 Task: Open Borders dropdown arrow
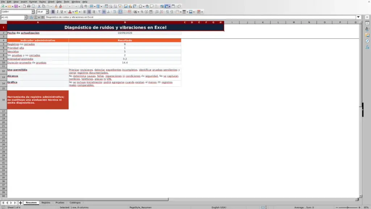(181, 12)
